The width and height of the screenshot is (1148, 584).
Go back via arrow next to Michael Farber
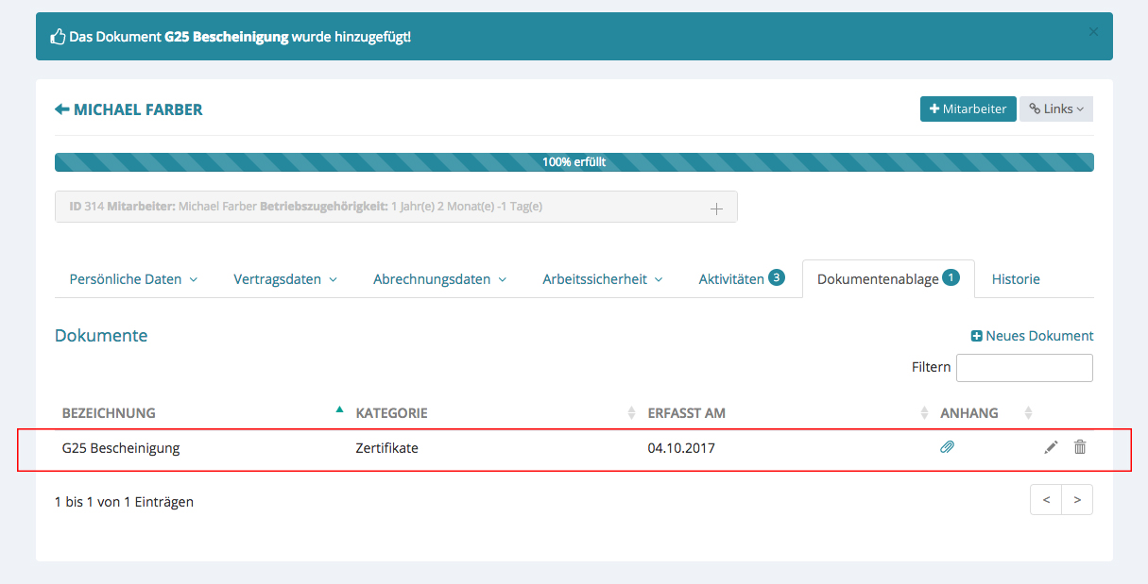pos(62,109)
